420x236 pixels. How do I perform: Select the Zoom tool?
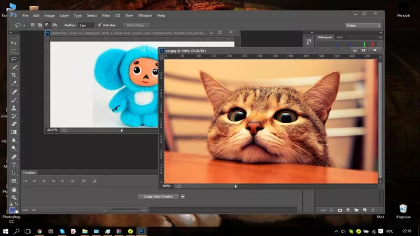point(14,198)
